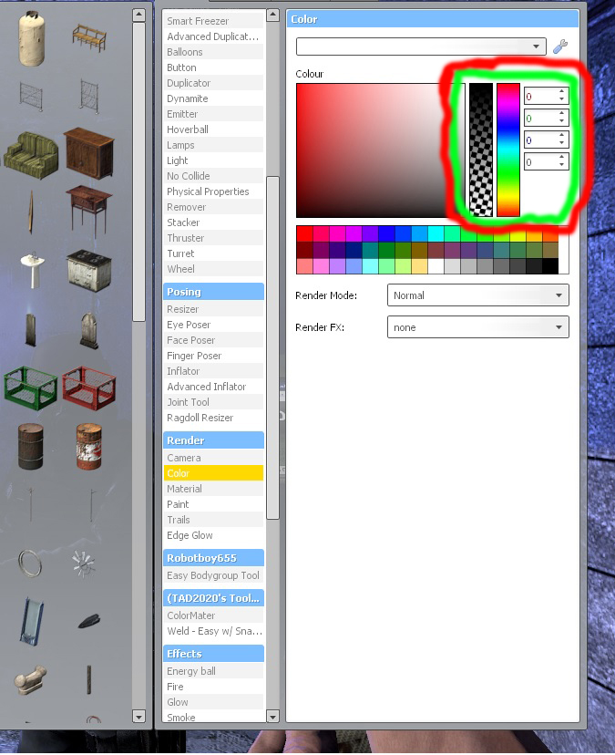Select the Easy Bodygroup Tool

(214, 575)
